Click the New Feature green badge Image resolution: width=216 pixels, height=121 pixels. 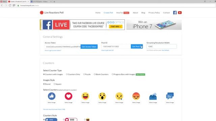click(x=140, y=75)
